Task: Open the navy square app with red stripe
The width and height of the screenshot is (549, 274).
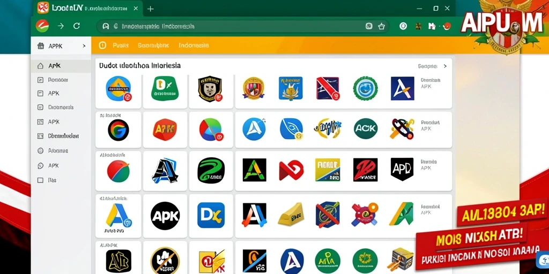Action: click(x=328, y=88)
